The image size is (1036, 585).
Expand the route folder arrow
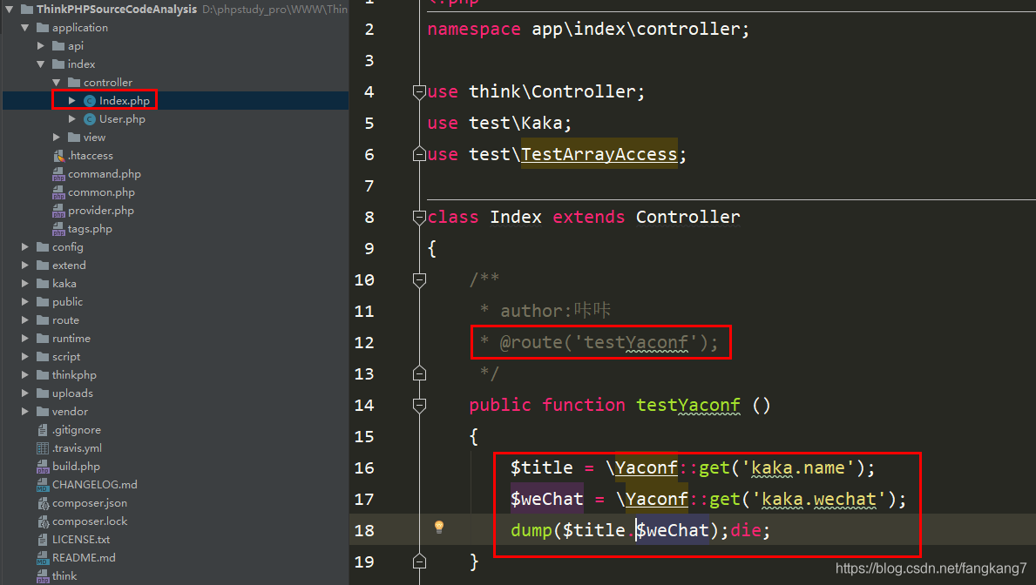tap(25, 320)
